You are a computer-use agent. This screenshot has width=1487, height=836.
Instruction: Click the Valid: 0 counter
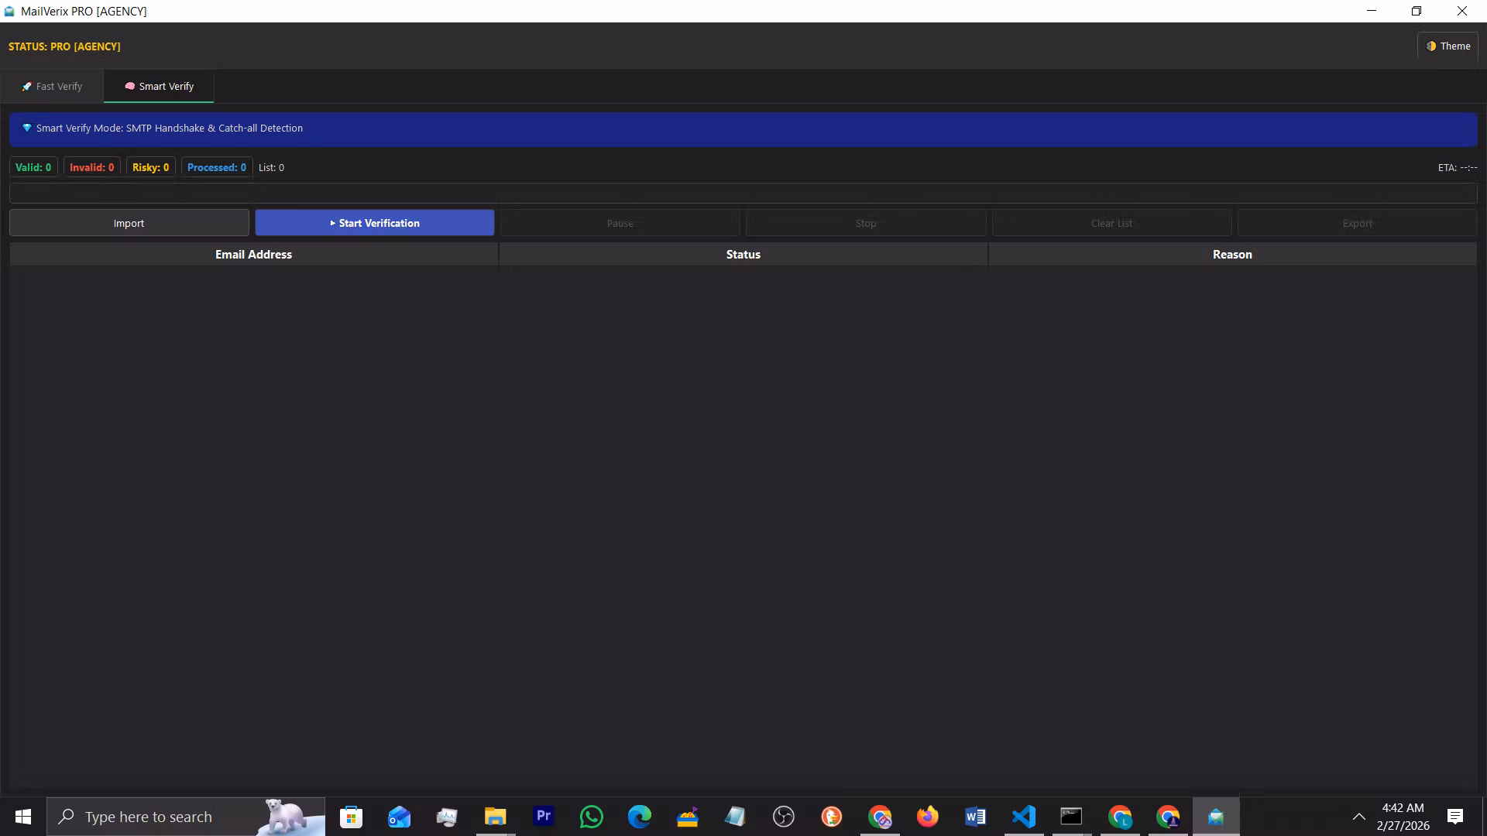[33, 167]
